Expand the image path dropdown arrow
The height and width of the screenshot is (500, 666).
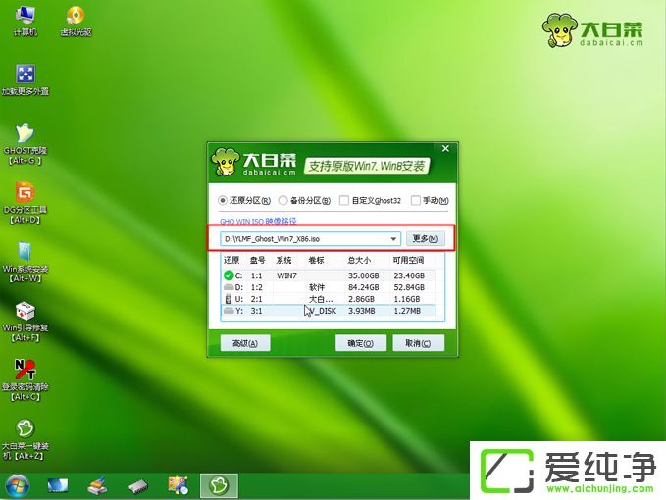393,239
